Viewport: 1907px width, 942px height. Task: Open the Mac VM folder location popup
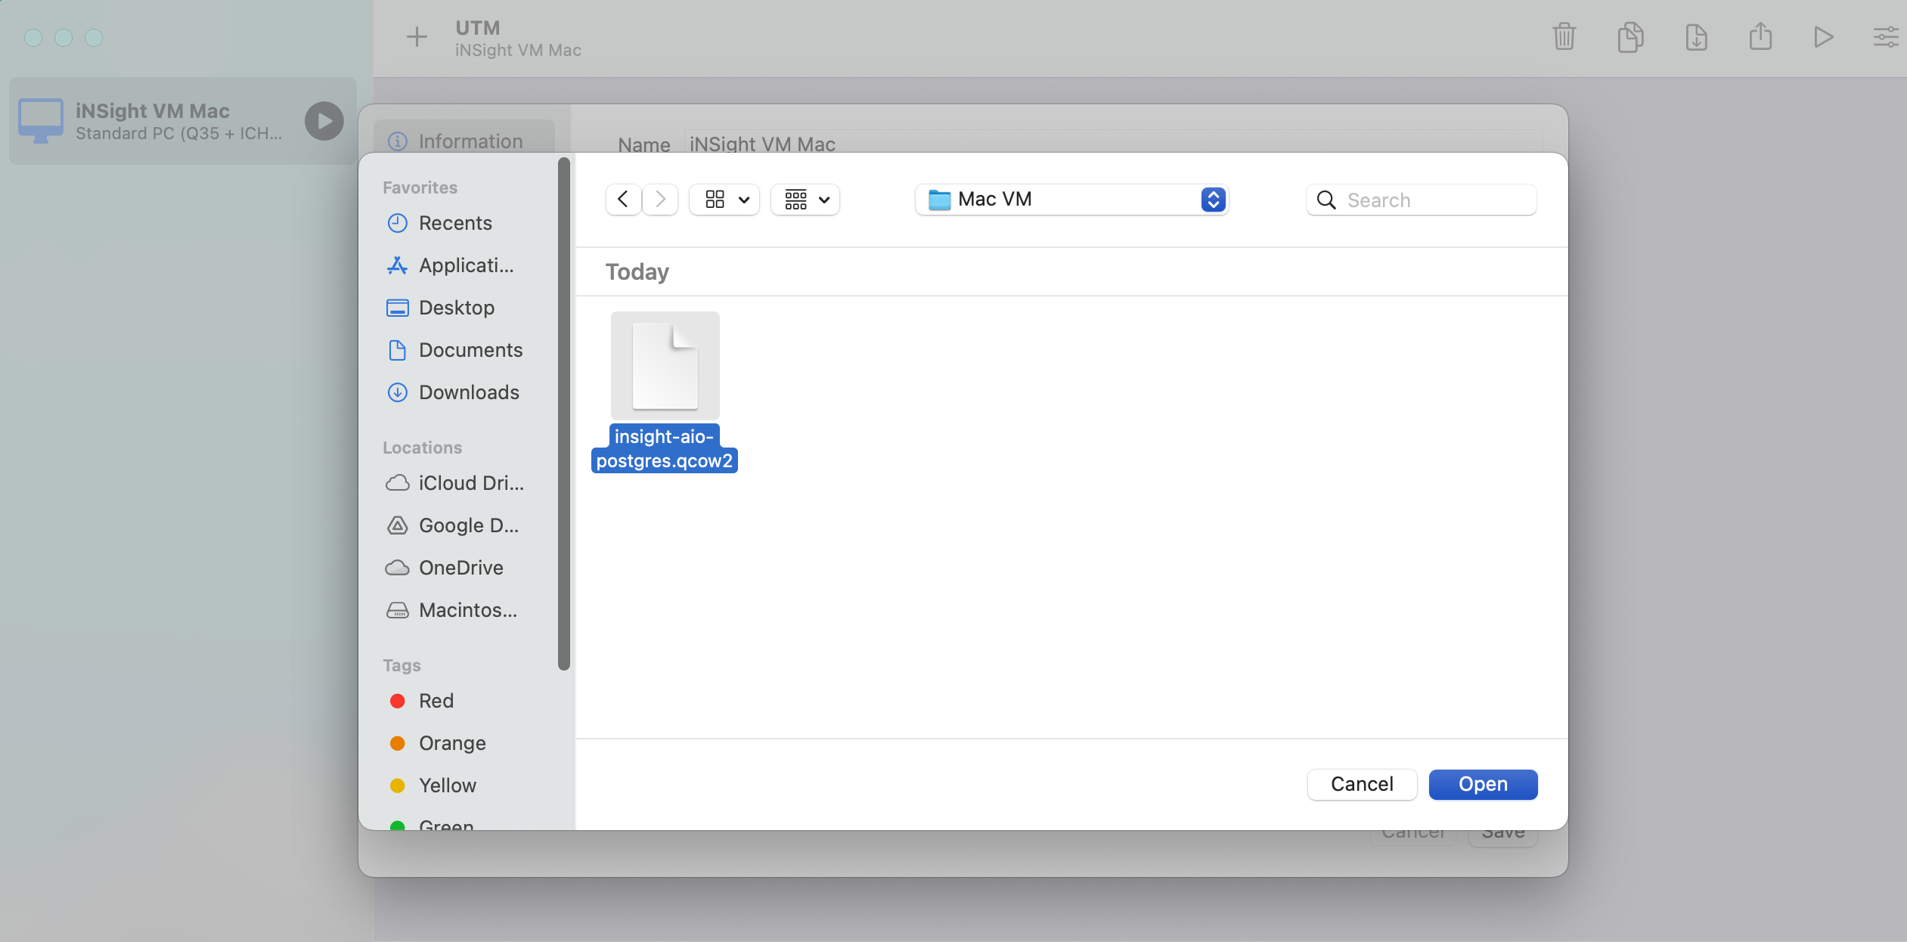[x=1071, y=200]
